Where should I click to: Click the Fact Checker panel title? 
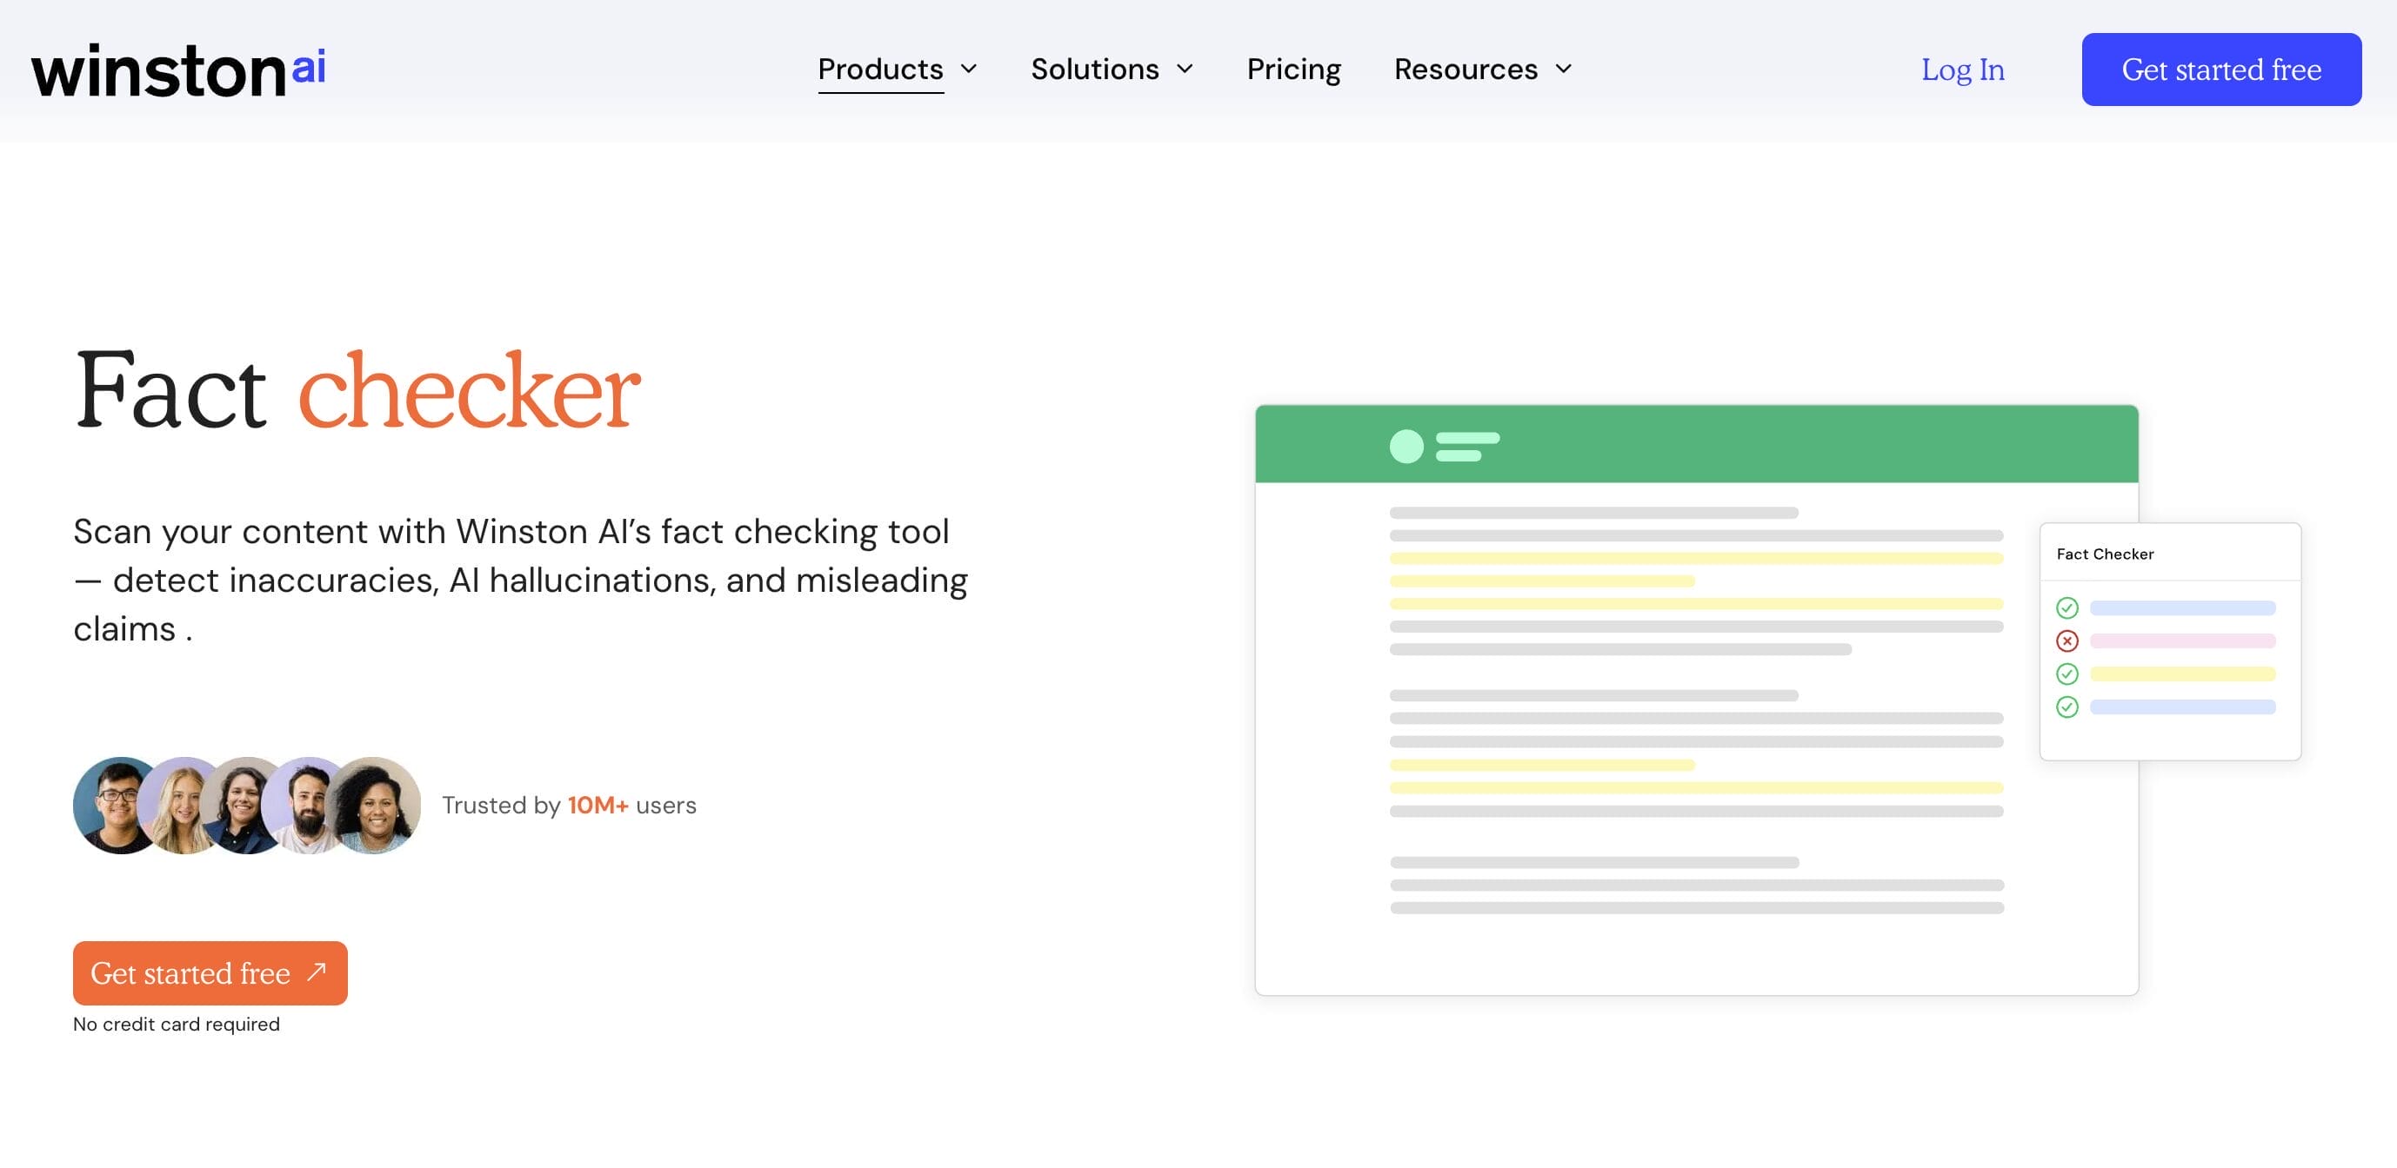point(2105,554)
